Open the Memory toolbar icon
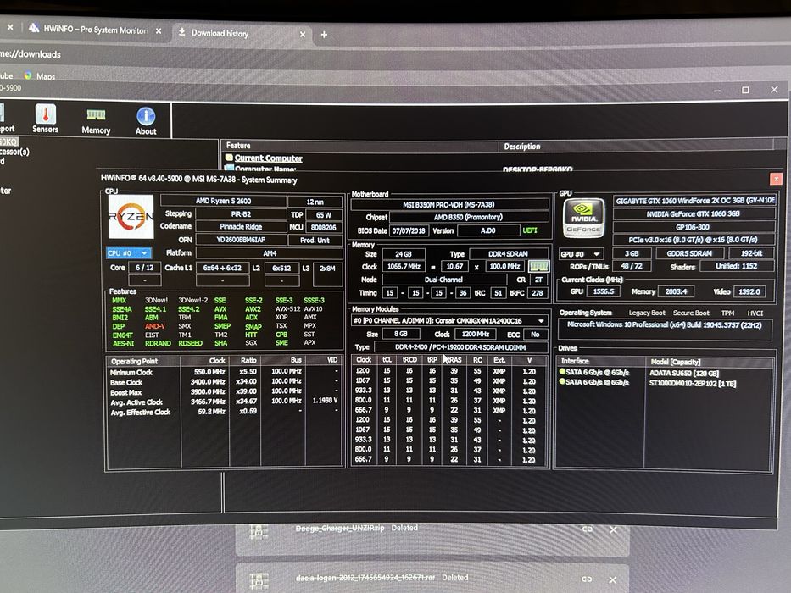The width and height of the screenshot is (791, 593). (96, 120)
